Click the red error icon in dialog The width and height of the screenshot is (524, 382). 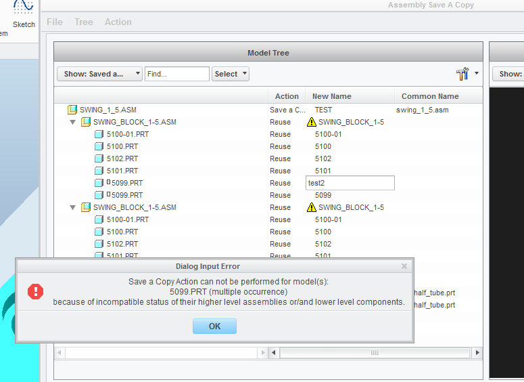(x=35, y=291)
